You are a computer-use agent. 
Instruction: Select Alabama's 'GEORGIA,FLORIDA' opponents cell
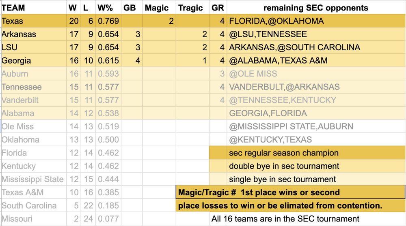point(268,113)
